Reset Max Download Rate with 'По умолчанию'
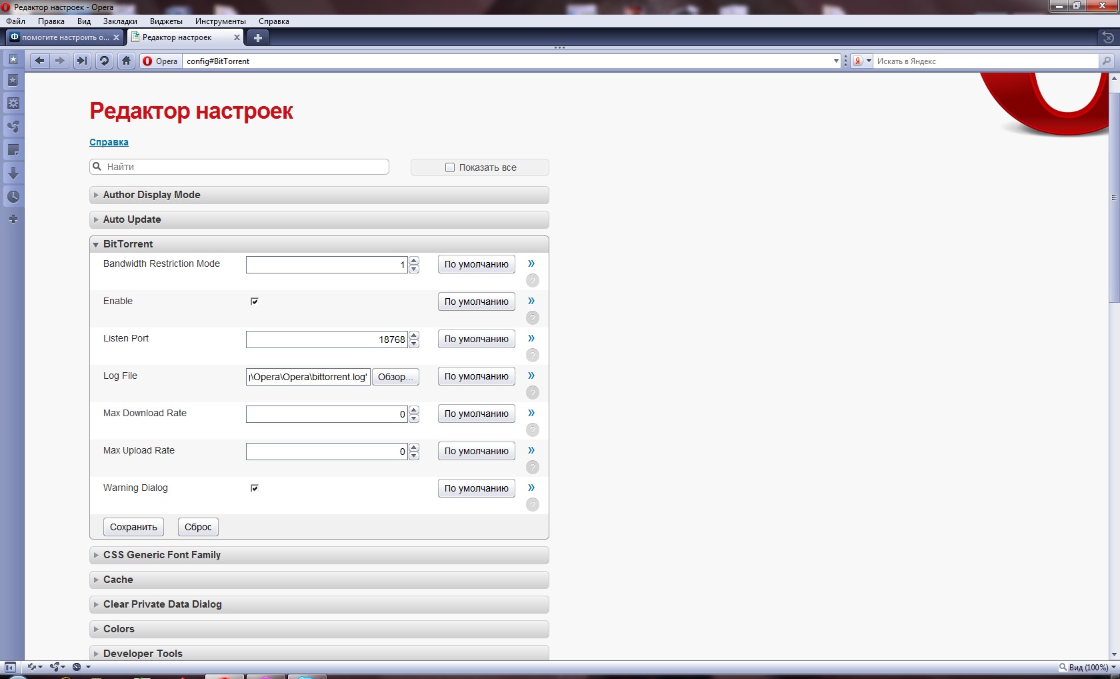The width and height of the screenshot is (1120, 679). [477, 414]
